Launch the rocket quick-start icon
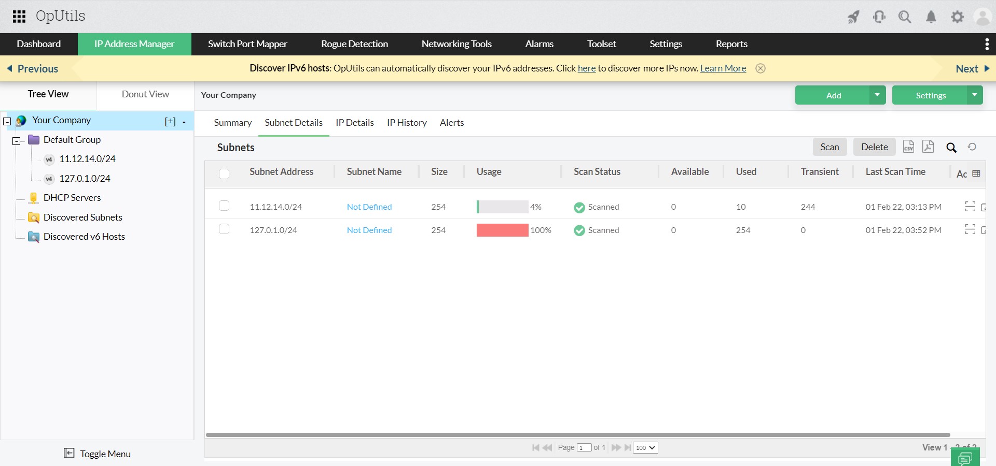 click(x=853, y=17)
